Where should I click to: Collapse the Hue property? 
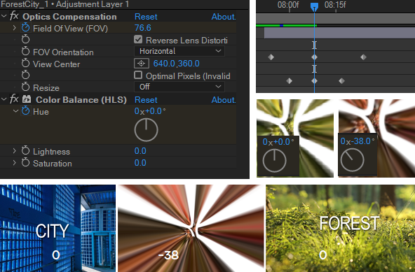pos(15,111)
